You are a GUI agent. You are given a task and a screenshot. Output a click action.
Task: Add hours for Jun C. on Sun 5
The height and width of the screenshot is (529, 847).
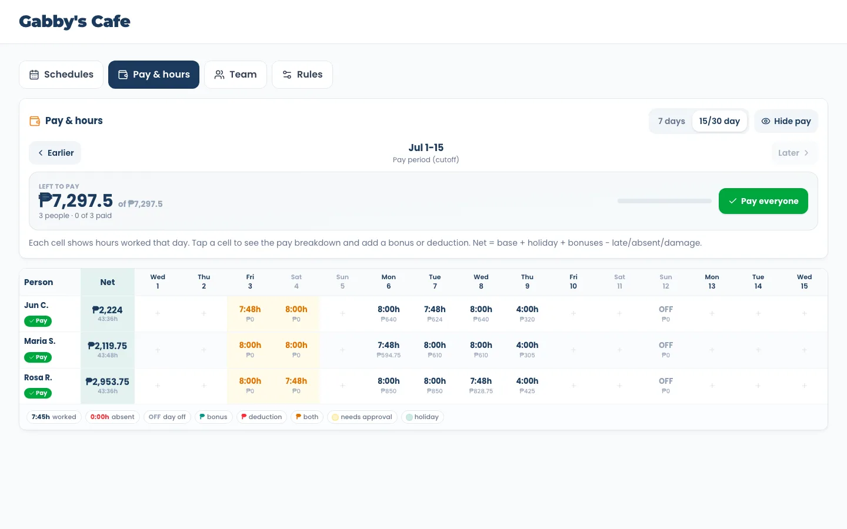coord(342,314)
